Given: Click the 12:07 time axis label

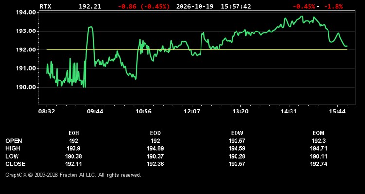Looking at the screenshot, I should click(192, 112).
